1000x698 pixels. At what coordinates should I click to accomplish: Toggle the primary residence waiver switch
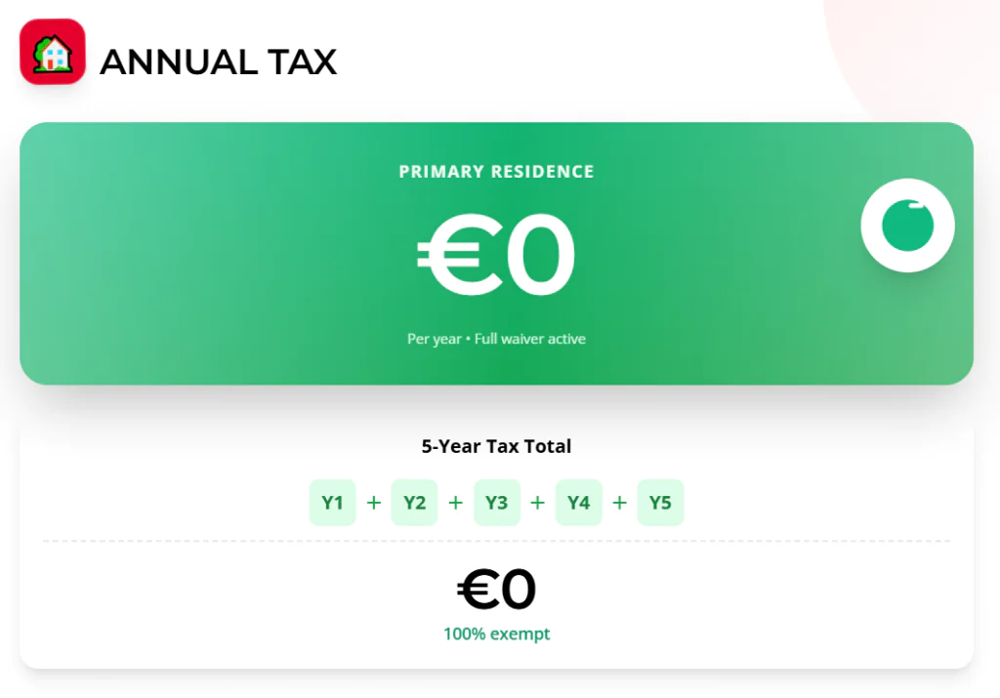click(x=907, y=226)
